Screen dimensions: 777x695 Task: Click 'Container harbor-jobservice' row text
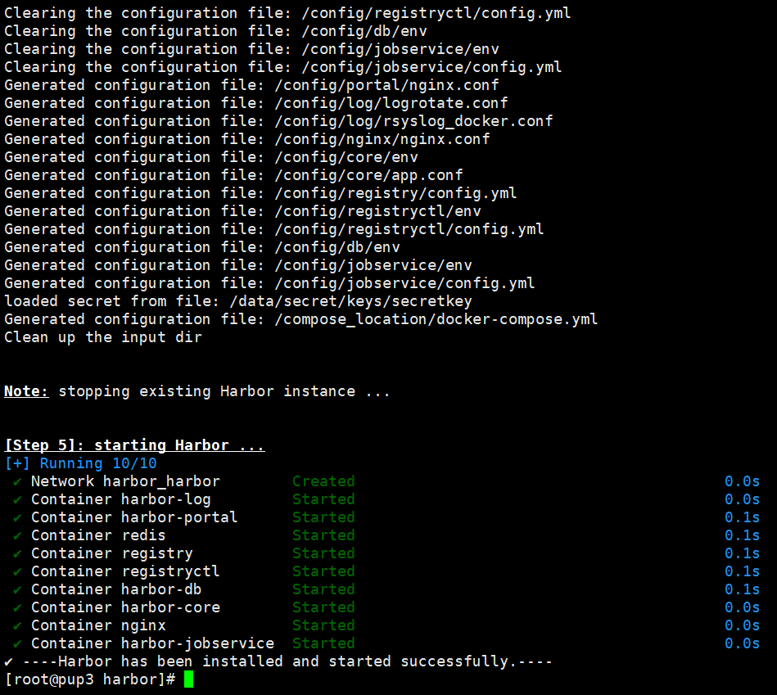[x=152, y=643]
